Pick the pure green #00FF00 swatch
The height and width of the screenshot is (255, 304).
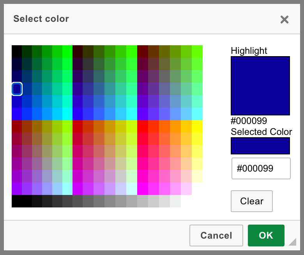coord(67,51)
